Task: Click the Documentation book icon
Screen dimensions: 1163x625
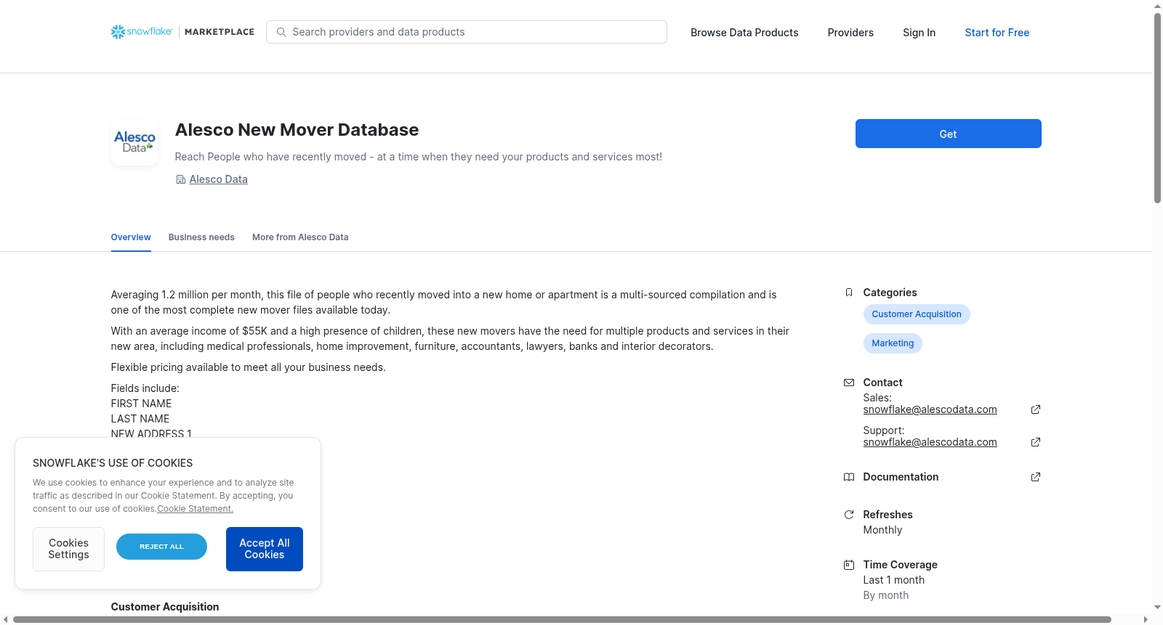Action: (849, 477)
